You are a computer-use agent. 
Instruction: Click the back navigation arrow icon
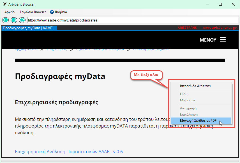pos(6,20)
